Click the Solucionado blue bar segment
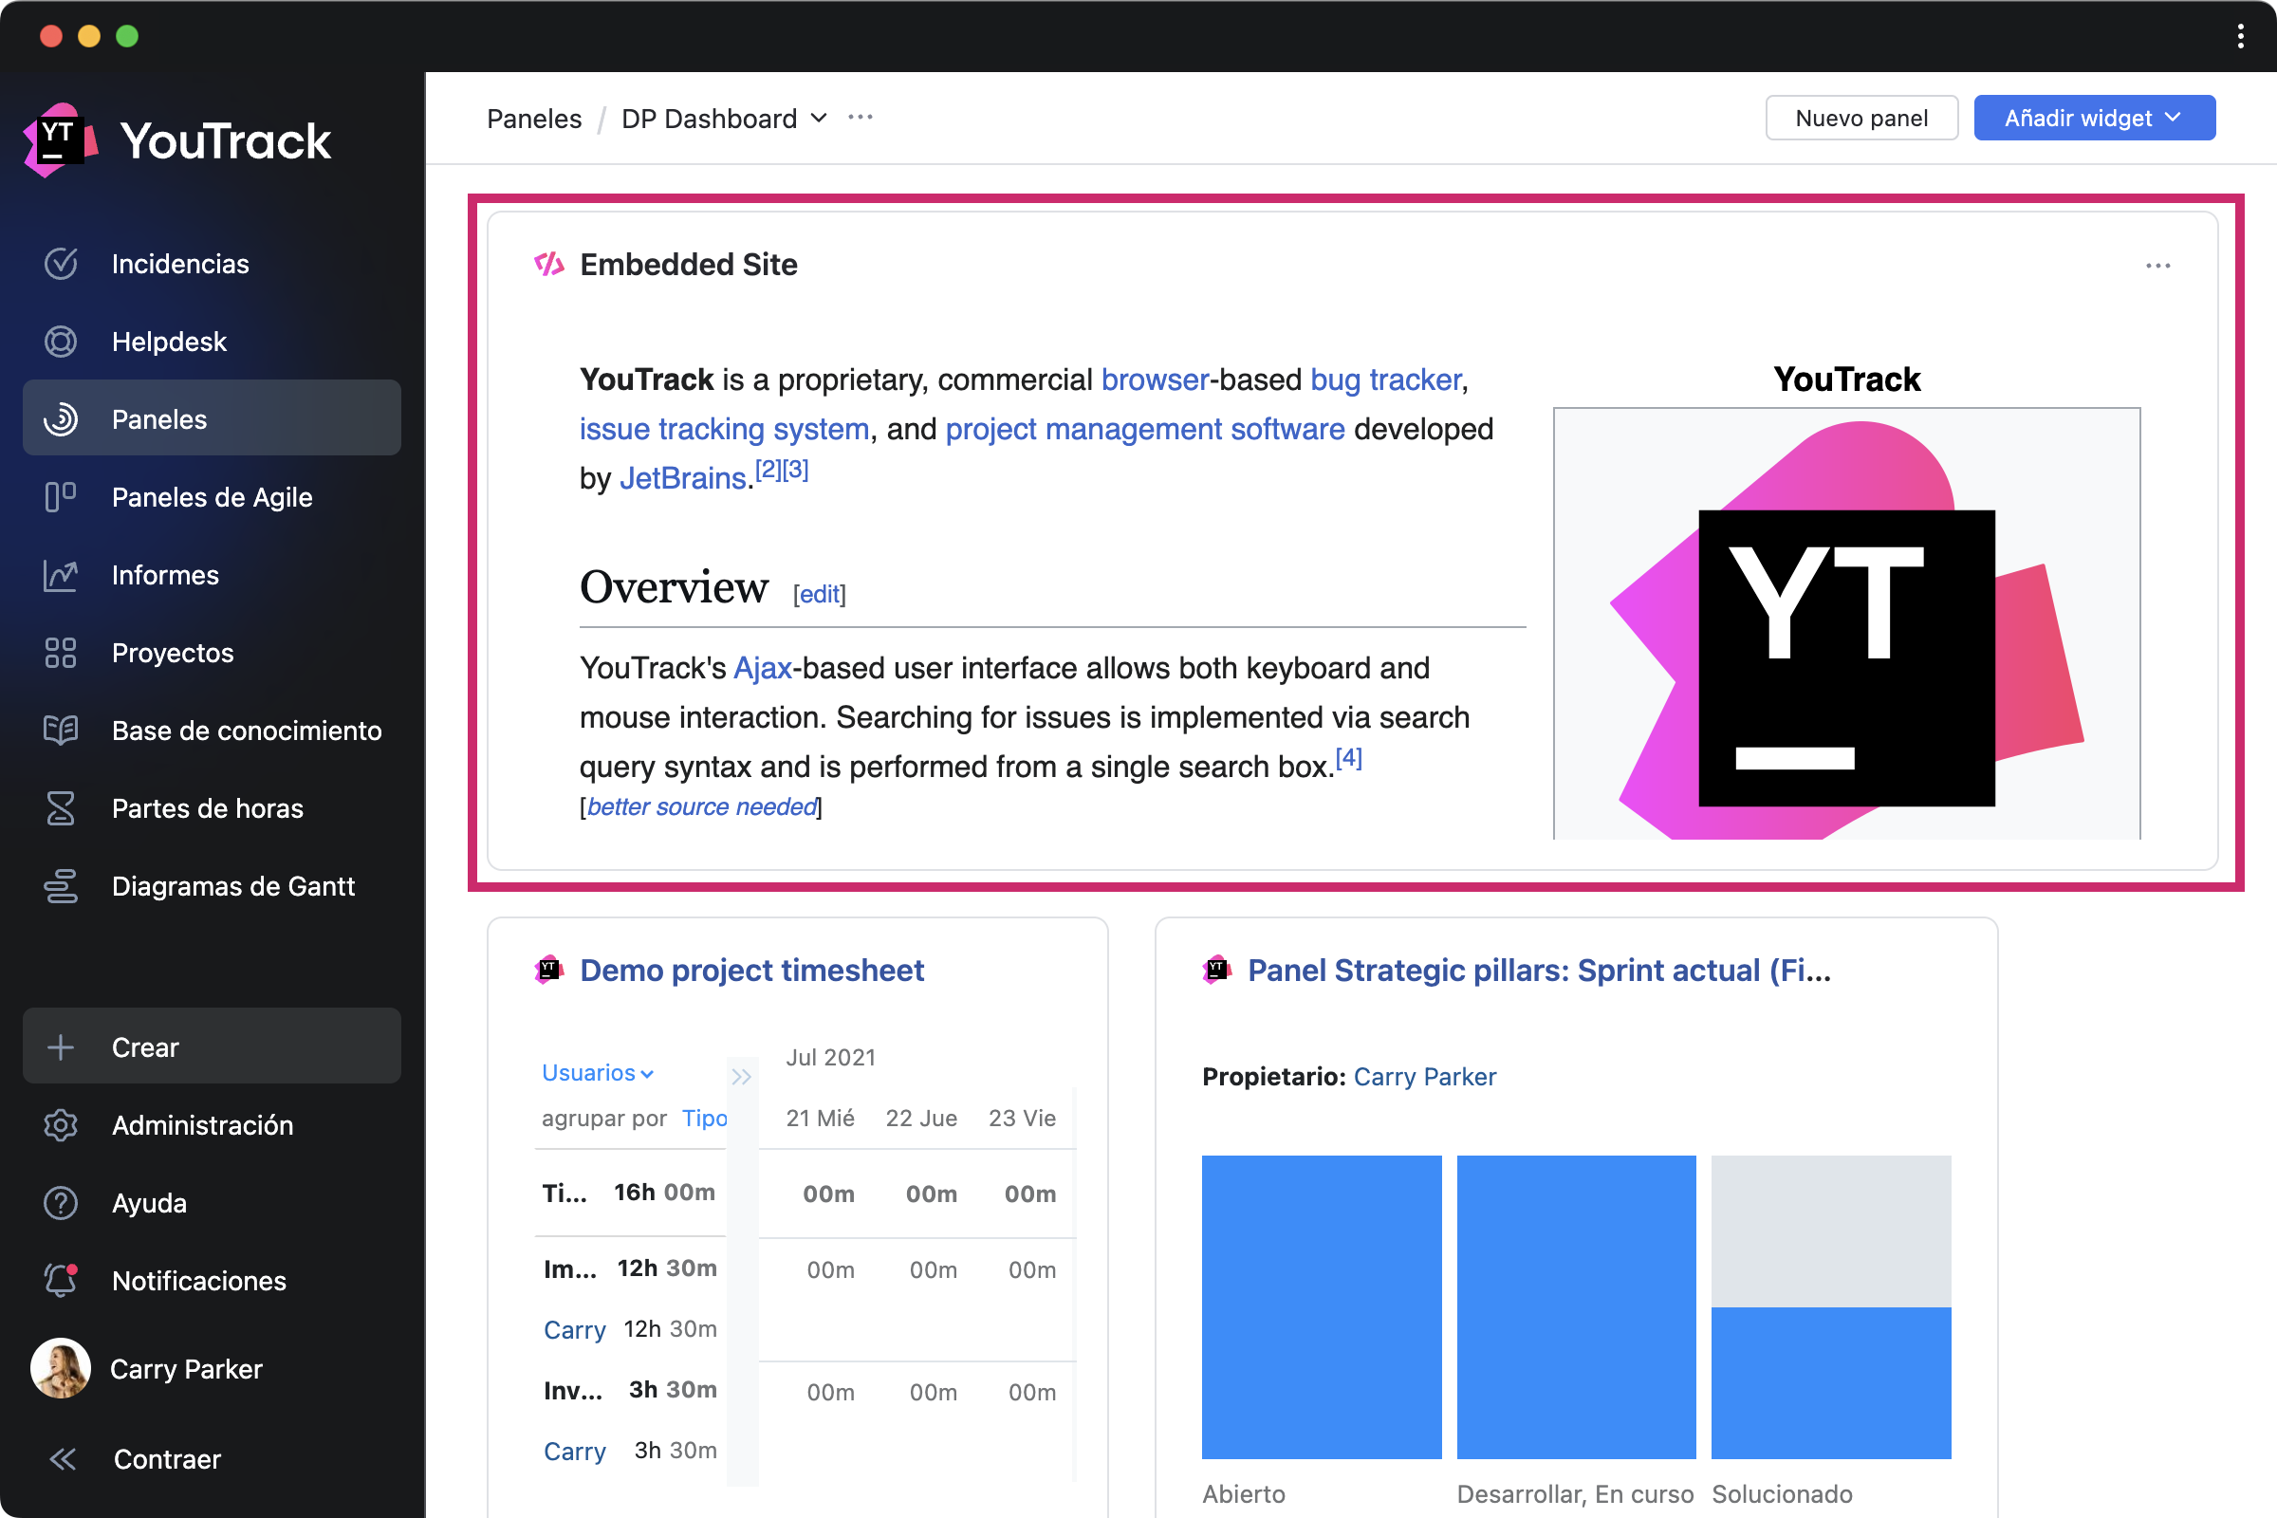Image resolution: width=2277 pixels, height=1518 pixels. coord(1831,1383)
